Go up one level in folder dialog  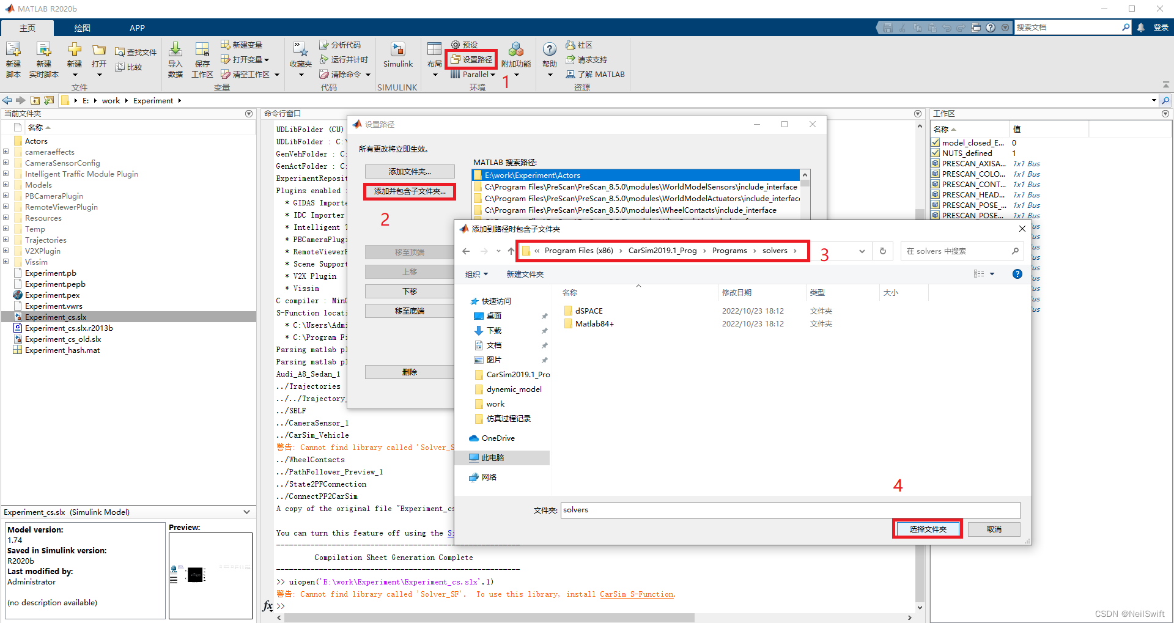point(511,251)
